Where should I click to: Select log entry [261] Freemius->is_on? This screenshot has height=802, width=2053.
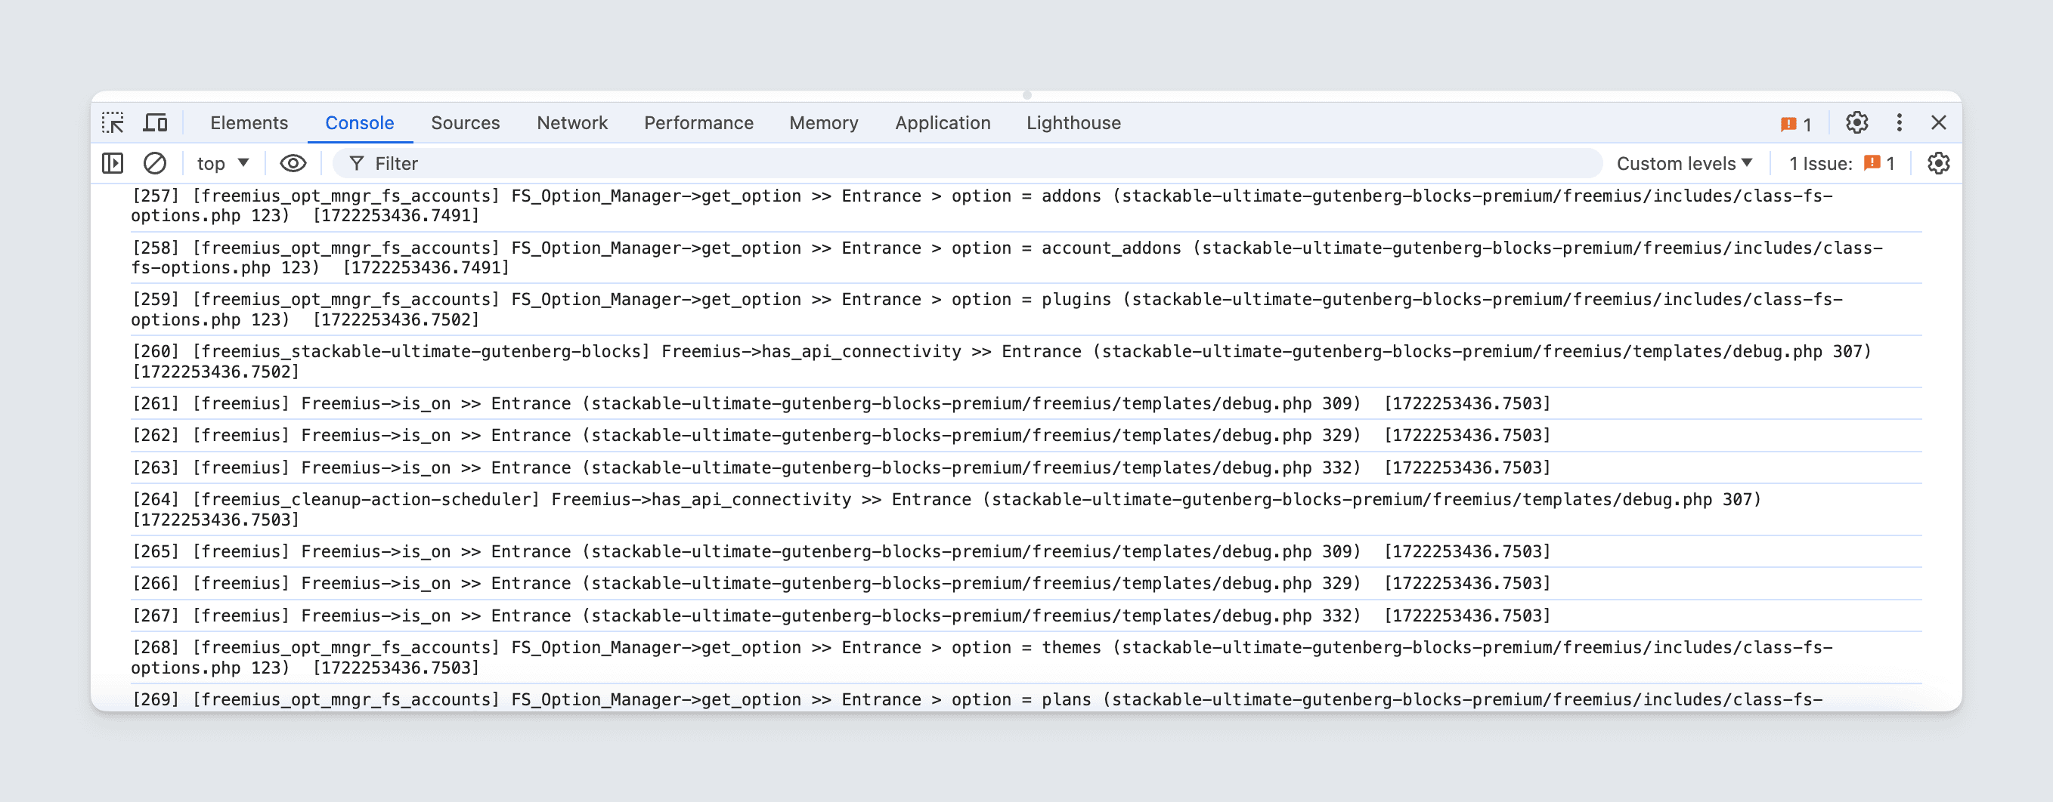(1026, 404)
